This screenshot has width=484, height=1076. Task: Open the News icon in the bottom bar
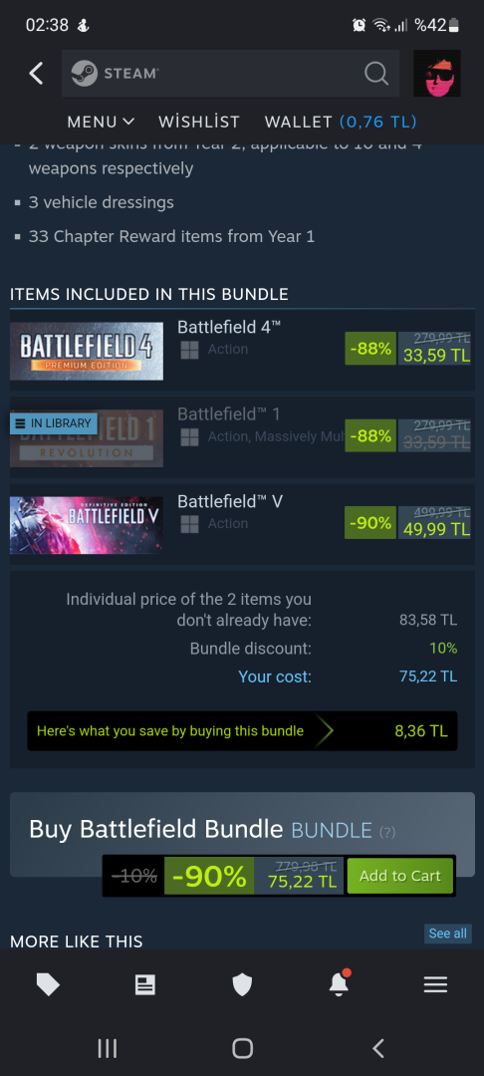144,985
